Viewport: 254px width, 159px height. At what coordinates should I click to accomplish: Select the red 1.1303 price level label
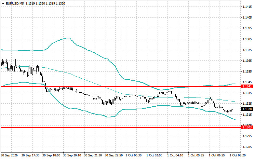click(x=247, y=127)
